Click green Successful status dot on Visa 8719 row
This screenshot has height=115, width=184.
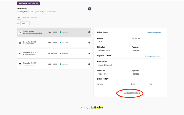[60, 32]
